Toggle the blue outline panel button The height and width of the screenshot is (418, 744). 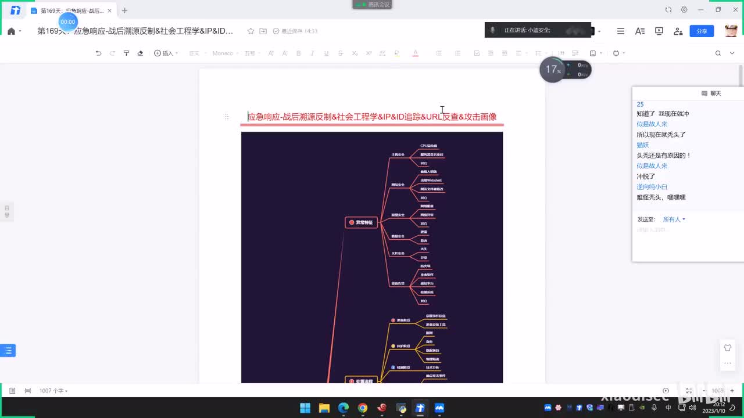[8, 350]
